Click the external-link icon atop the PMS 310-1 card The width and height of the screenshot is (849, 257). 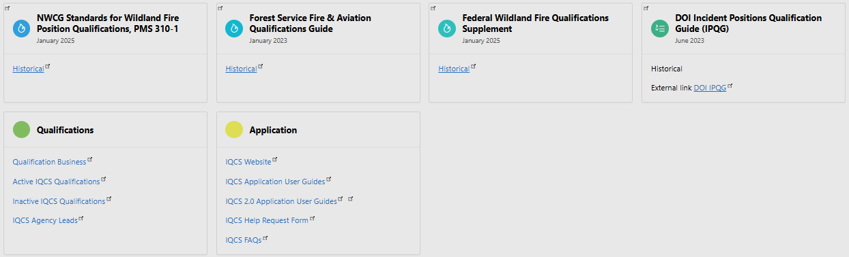pyautogui.click(x=8, y=8)
